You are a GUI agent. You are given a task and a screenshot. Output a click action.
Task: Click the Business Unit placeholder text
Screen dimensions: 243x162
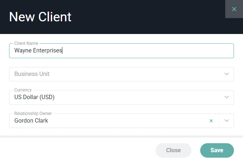tap(32, 74)
